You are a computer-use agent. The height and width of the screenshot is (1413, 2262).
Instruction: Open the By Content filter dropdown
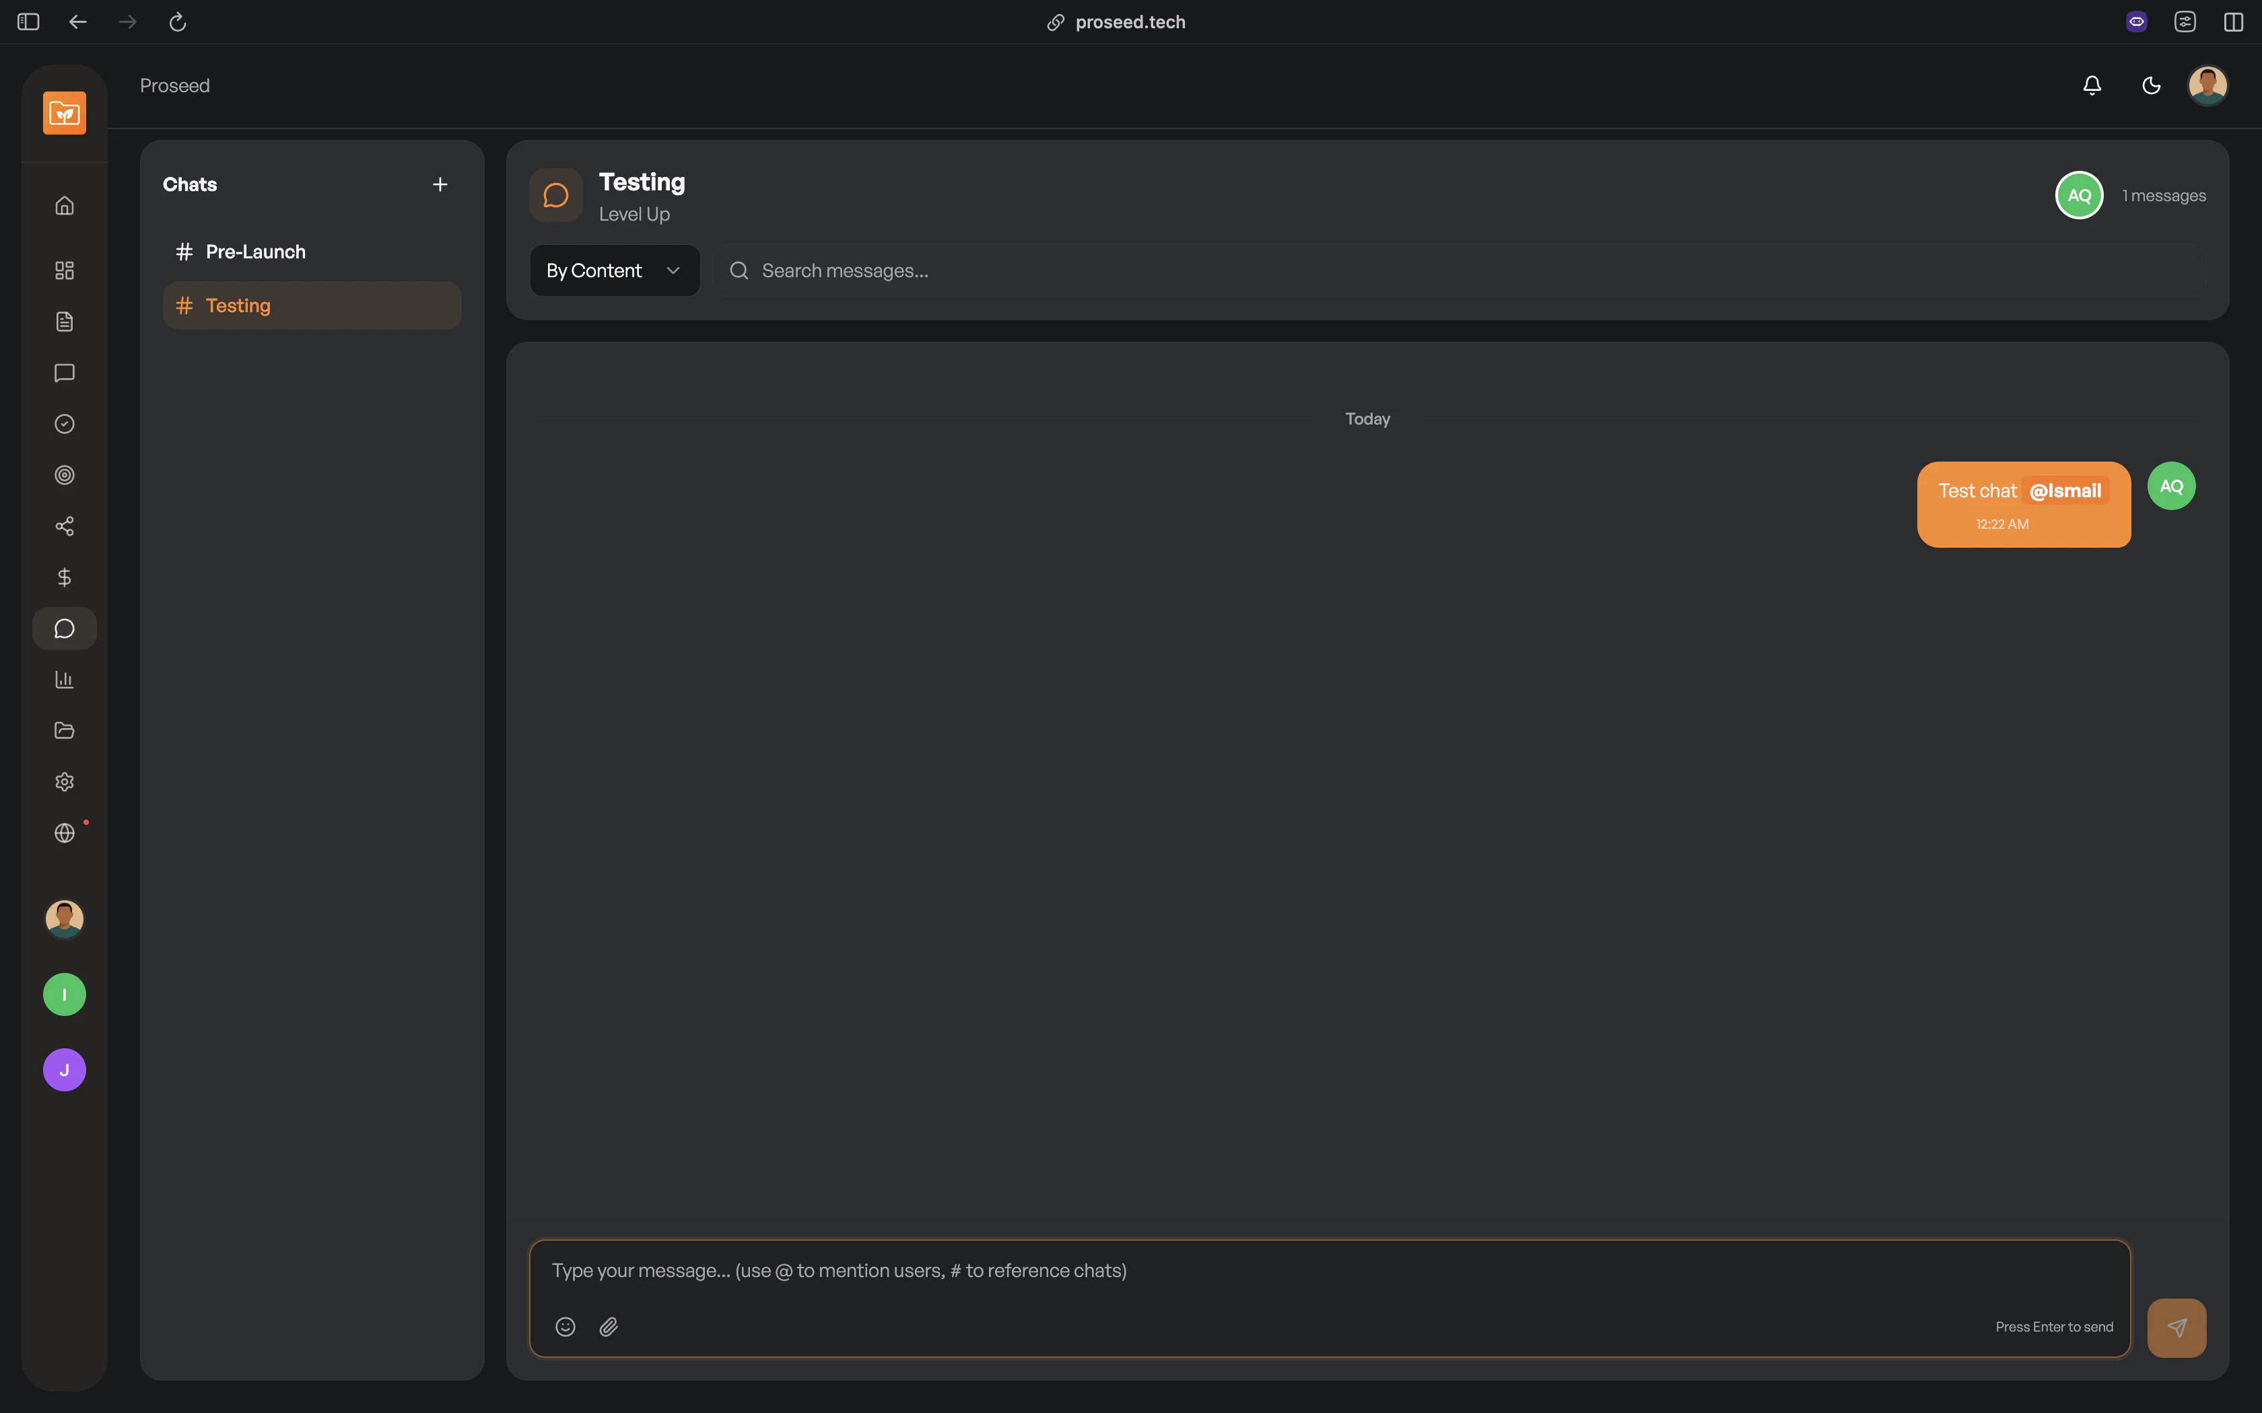pos(614,270)
